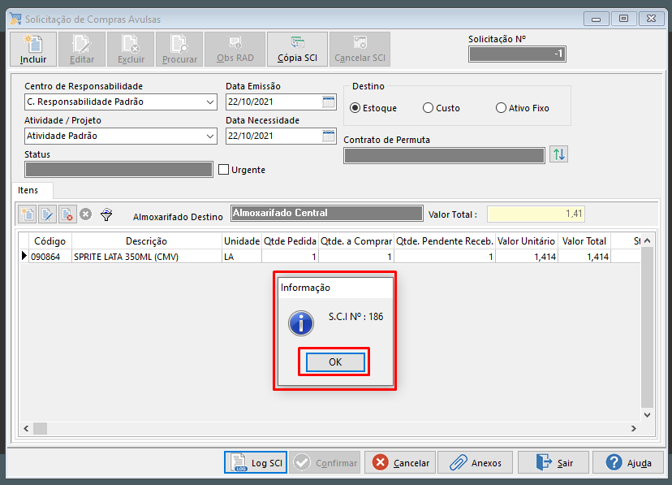This screenshot has height=485, width=672.
Task: Click the Excluir toolbar button
Action: coord(131,49)
